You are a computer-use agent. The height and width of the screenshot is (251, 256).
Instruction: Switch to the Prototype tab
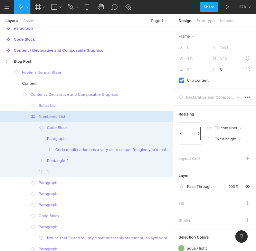206,21
